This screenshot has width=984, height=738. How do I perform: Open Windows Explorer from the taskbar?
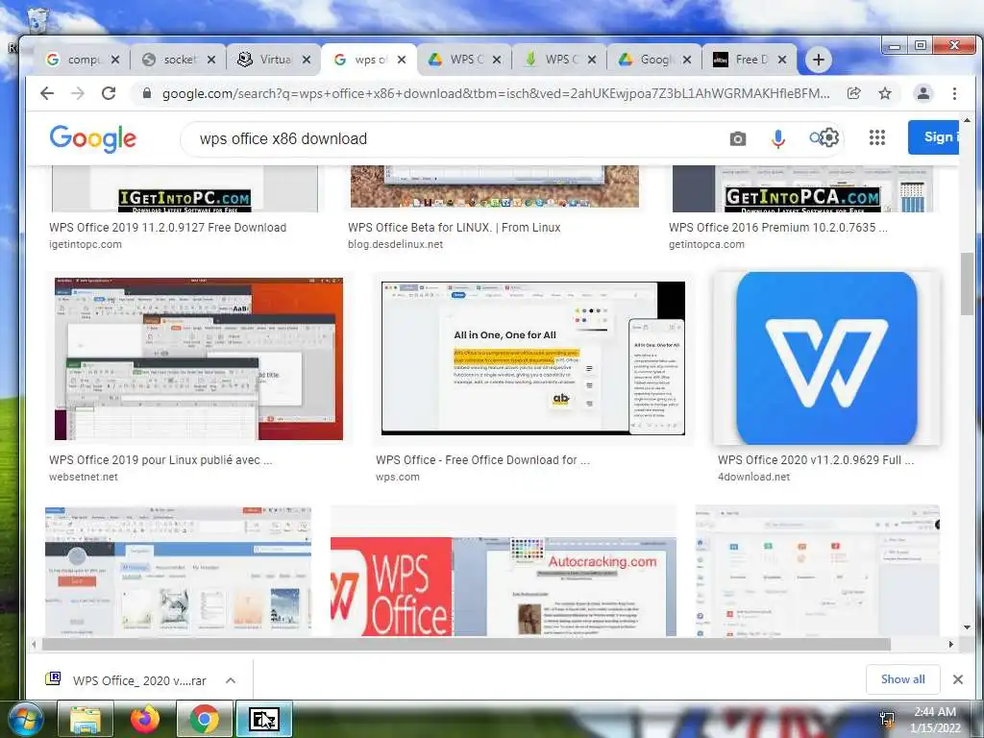tap(86, 719)
